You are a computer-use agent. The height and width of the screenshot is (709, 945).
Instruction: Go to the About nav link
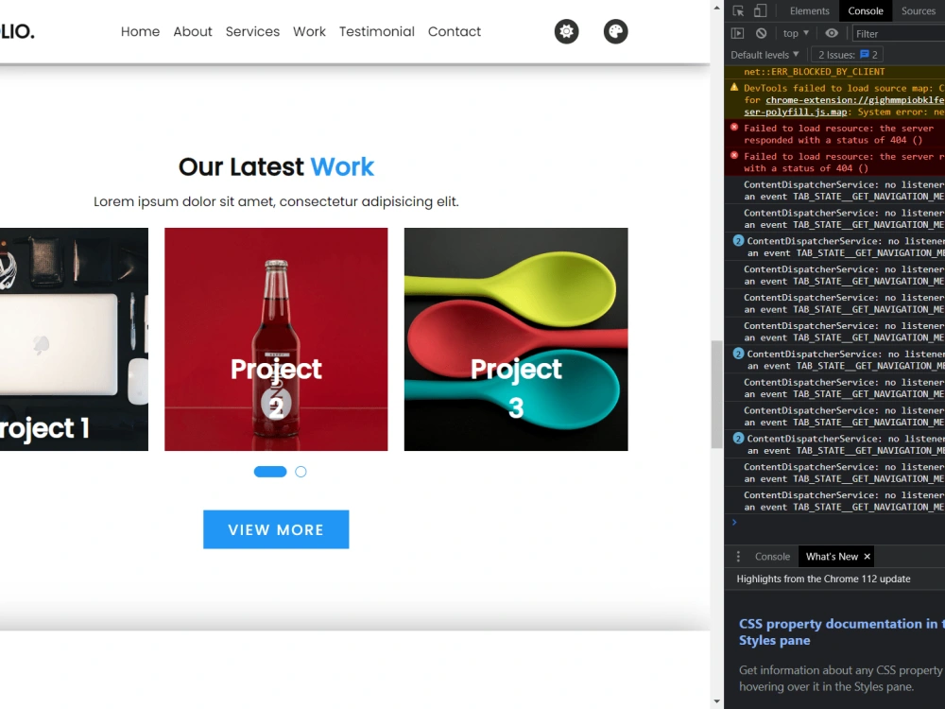193,31
